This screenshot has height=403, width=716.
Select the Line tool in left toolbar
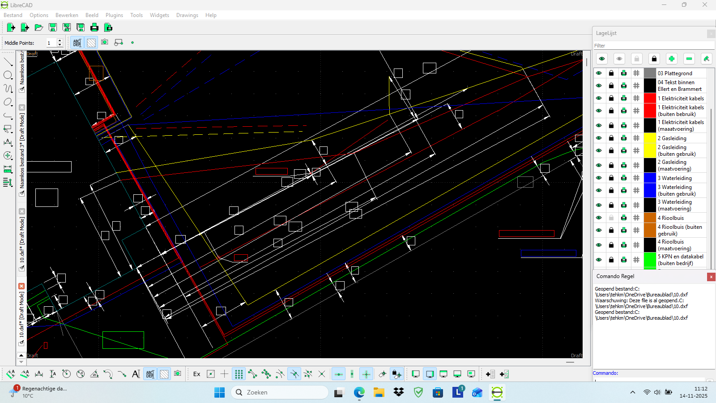[8, 62]
